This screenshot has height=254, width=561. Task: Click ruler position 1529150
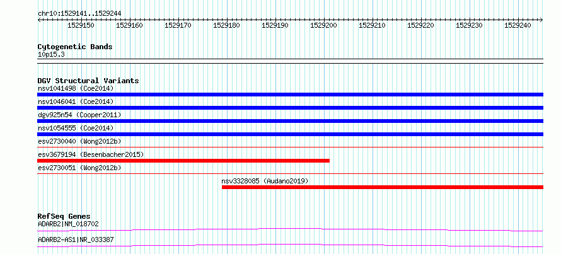(x=81, y=25)
